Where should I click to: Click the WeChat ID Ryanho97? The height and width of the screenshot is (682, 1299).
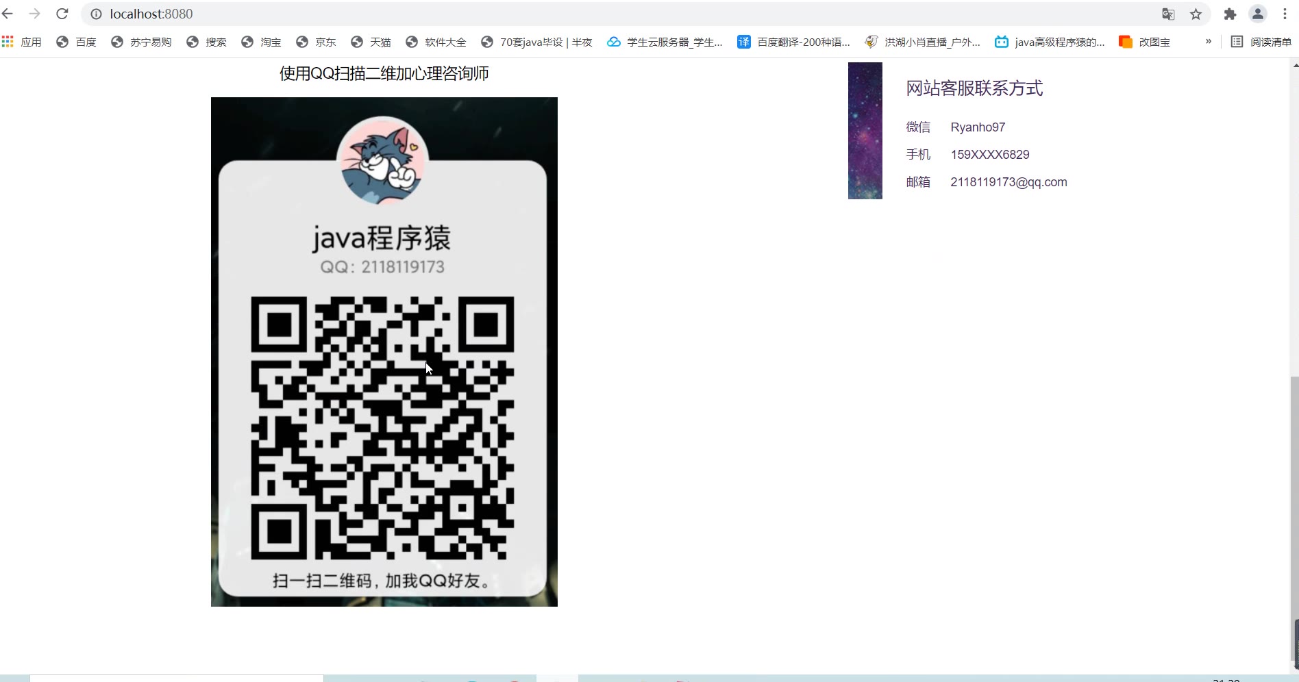[978, 127]
